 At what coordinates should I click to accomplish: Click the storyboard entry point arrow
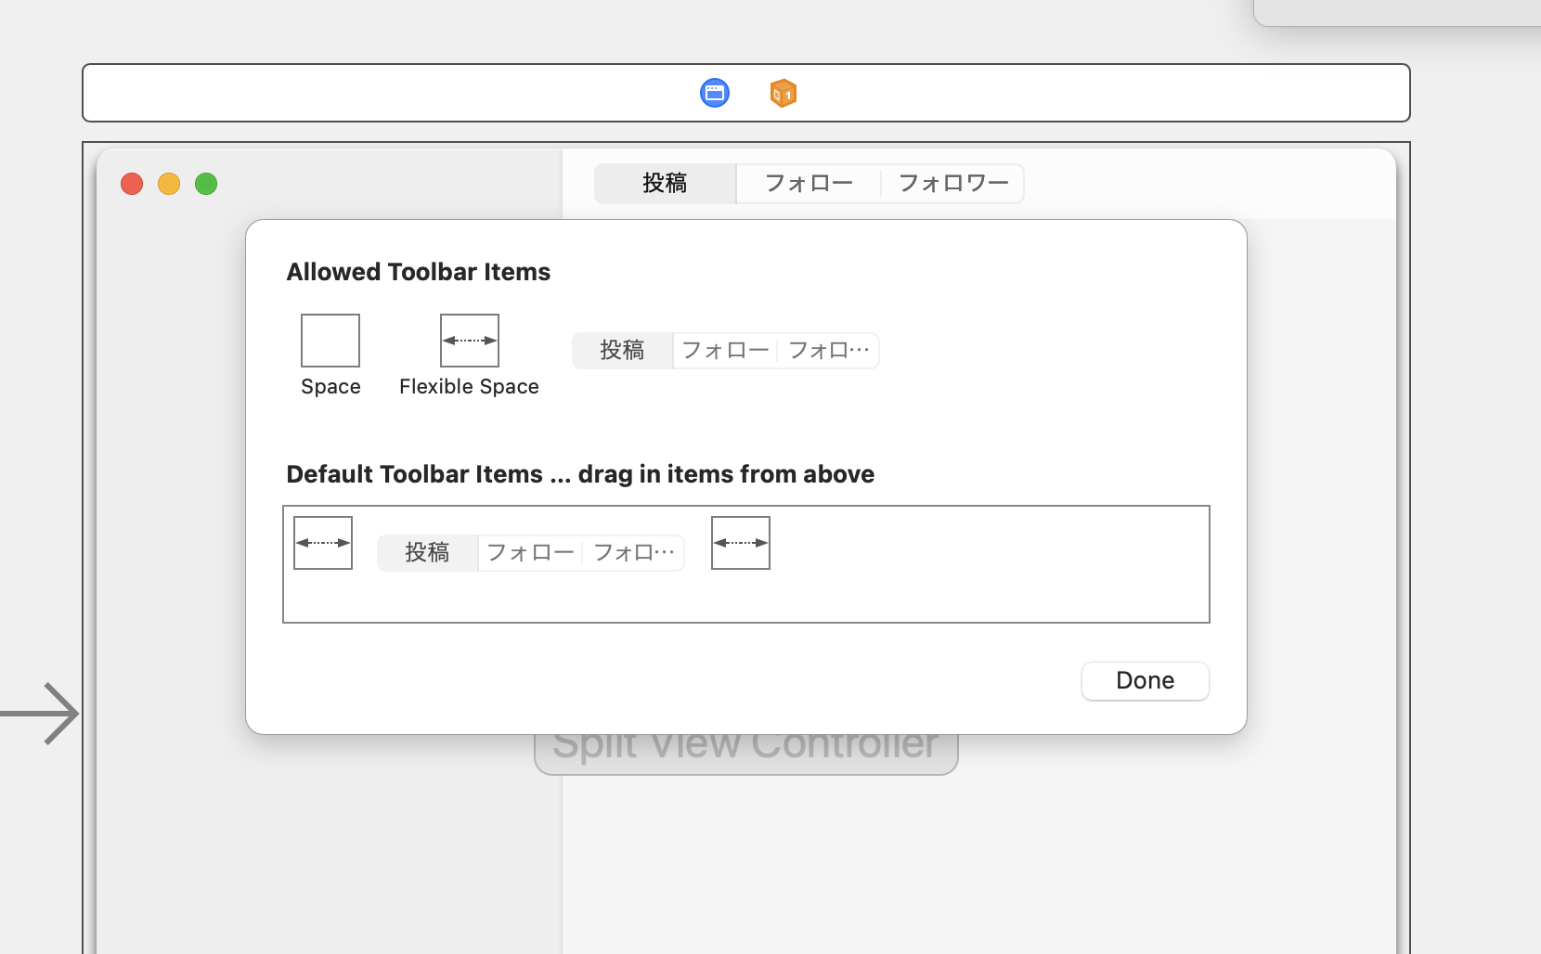click(x=42, y=714)
